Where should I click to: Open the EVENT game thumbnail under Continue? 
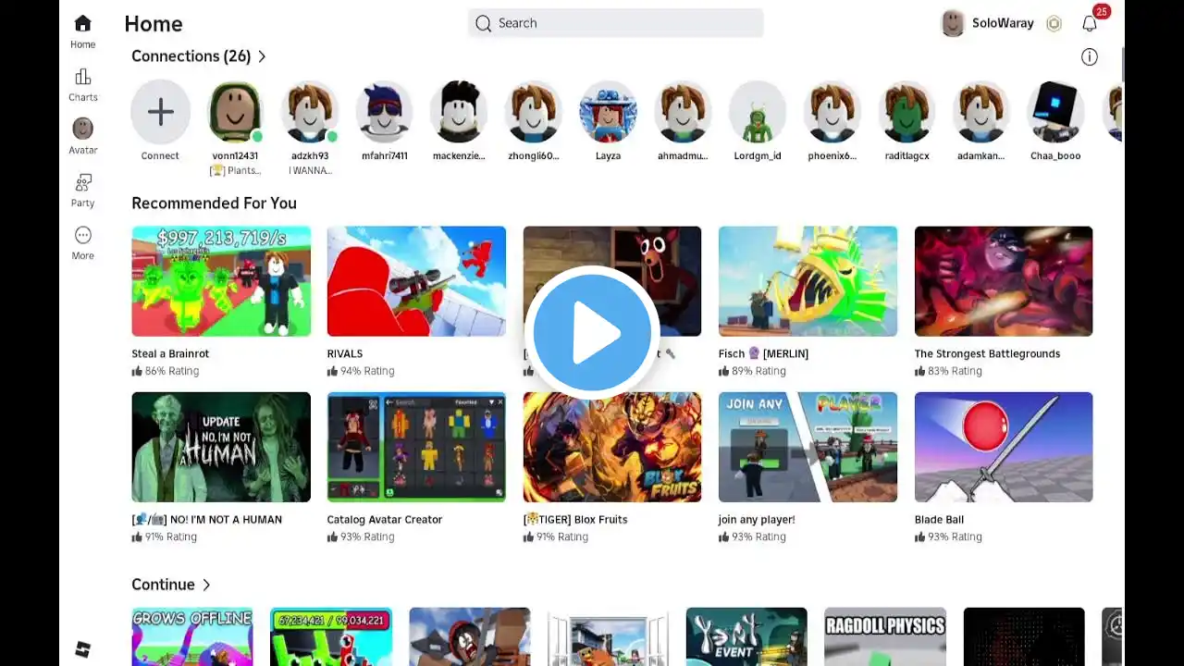tap(746, 636)
